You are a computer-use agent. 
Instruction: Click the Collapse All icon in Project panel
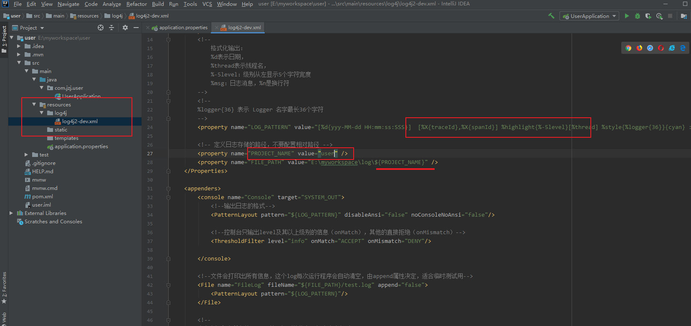pos(111,28)
